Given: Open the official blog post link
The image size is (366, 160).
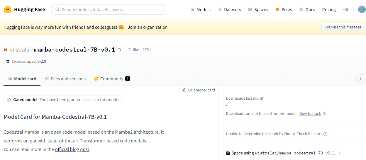Looking at the screenshot, I should pyautogui.click(x=72, y=149).
